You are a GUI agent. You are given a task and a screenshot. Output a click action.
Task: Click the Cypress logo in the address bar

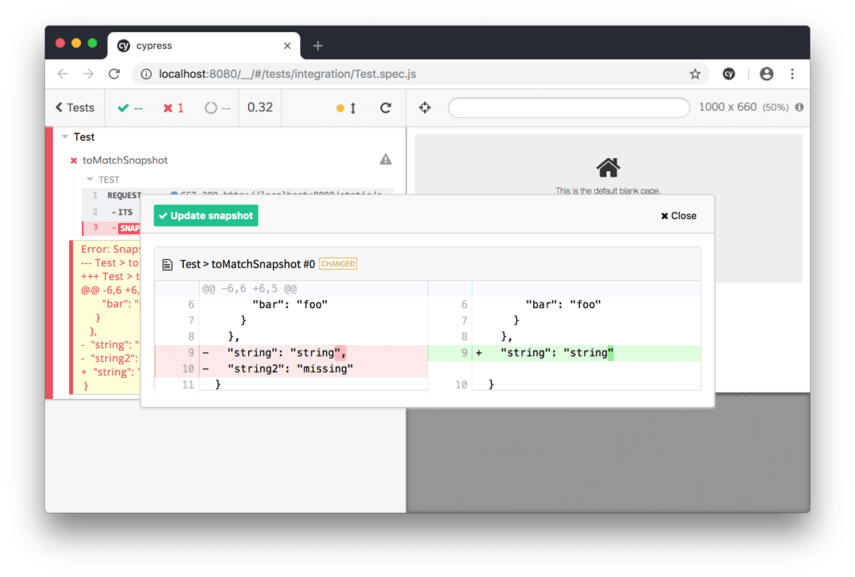click(x=728, y=73)
